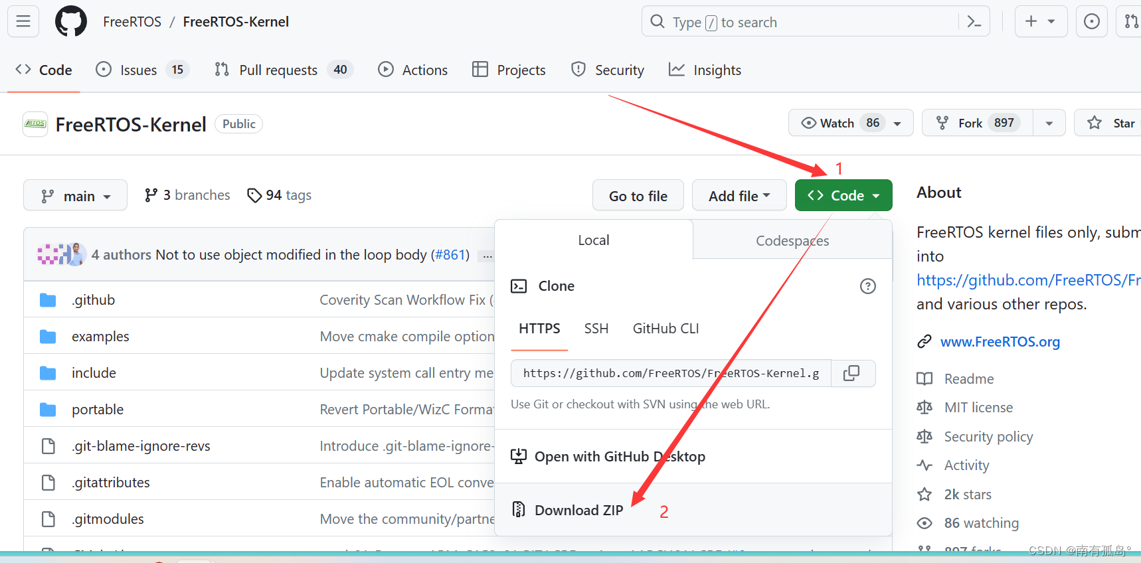Click the examples folder icon
The width and height of the screenshot is (1141, 563).
(48, 337)
